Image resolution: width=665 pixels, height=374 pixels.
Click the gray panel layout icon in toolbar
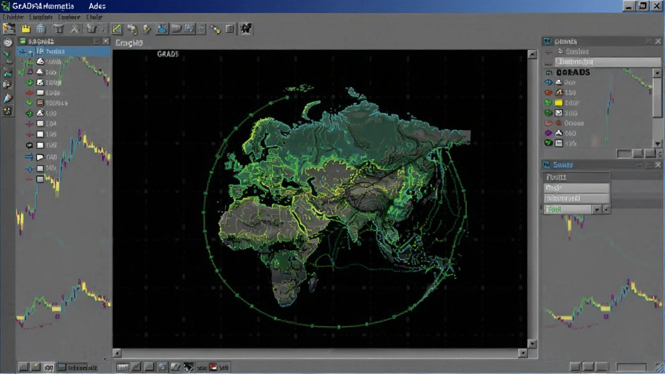click(x=229, y=29)
